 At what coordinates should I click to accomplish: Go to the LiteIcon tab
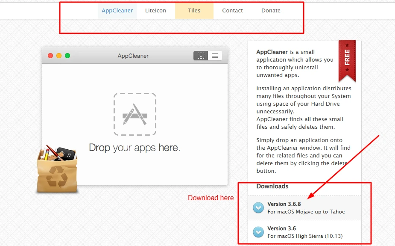pos(155,10)
